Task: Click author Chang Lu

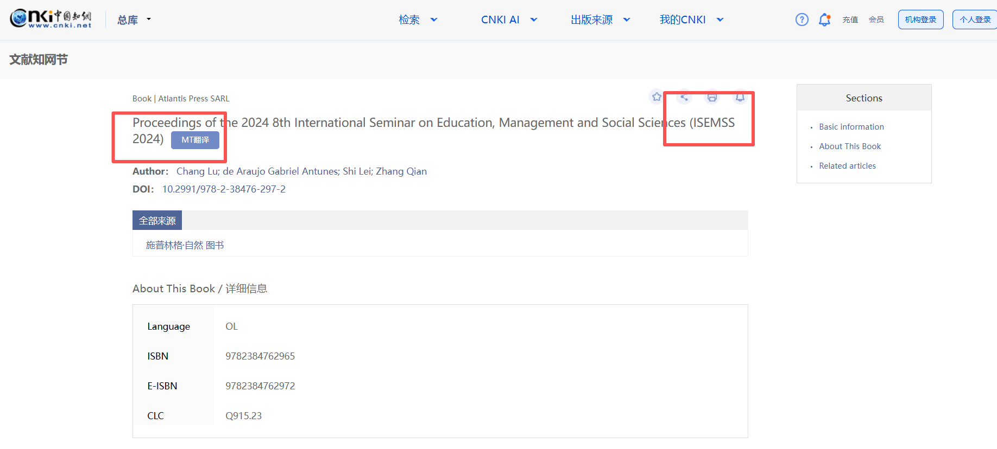Action: [197, 171]
